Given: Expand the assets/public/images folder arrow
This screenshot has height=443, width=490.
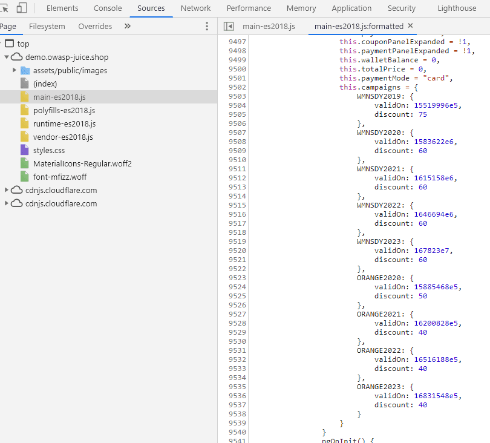Looking at the screenshot, I should coord(14,70).
